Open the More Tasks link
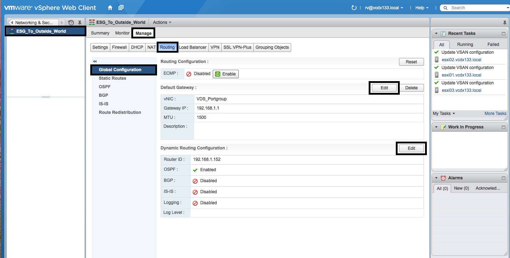The image size is (510, 258). pyautogui.click(x=495, y=114)
